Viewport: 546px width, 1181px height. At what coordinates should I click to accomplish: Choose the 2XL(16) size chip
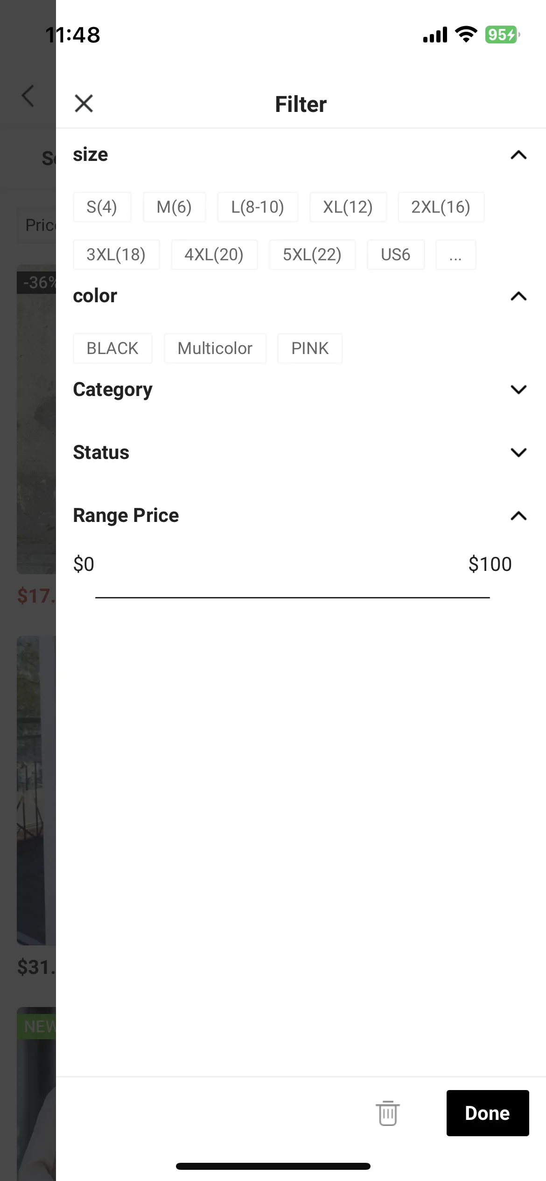[441, 207]
